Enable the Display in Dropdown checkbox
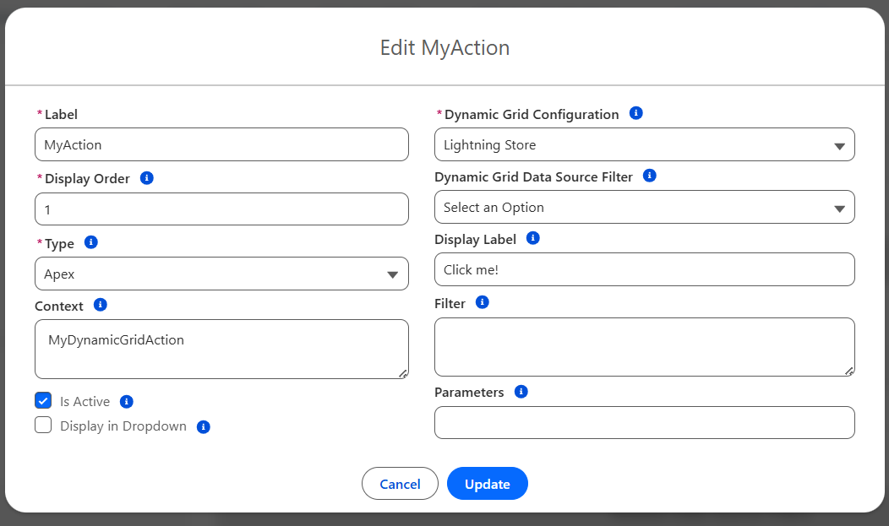 point(43,426)
